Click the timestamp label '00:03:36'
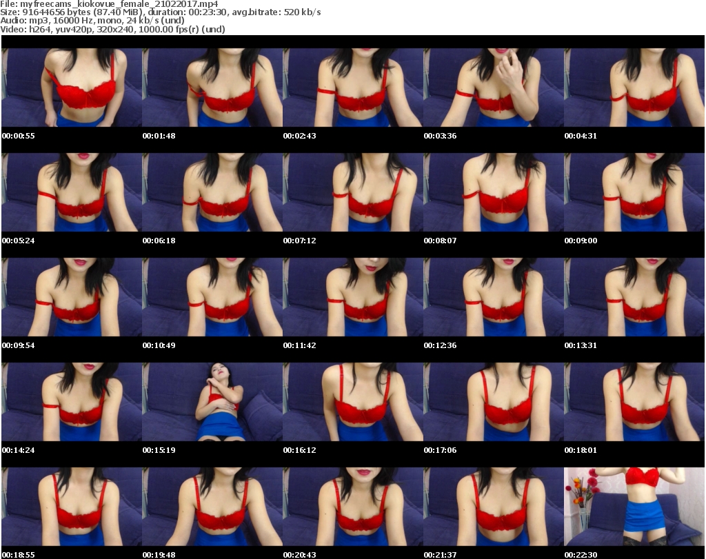 pyautogui.click(x=440, y=136)
